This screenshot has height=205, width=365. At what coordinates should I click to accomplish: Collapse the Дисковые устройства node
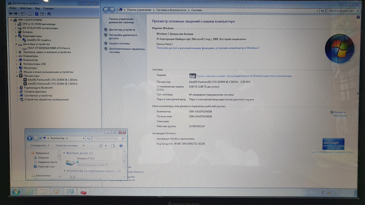(x=16, y=44)
